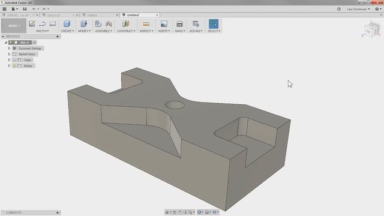Screen dimensions: 384x216
Task: Open the CREATE menu
Action: [67, 31]
